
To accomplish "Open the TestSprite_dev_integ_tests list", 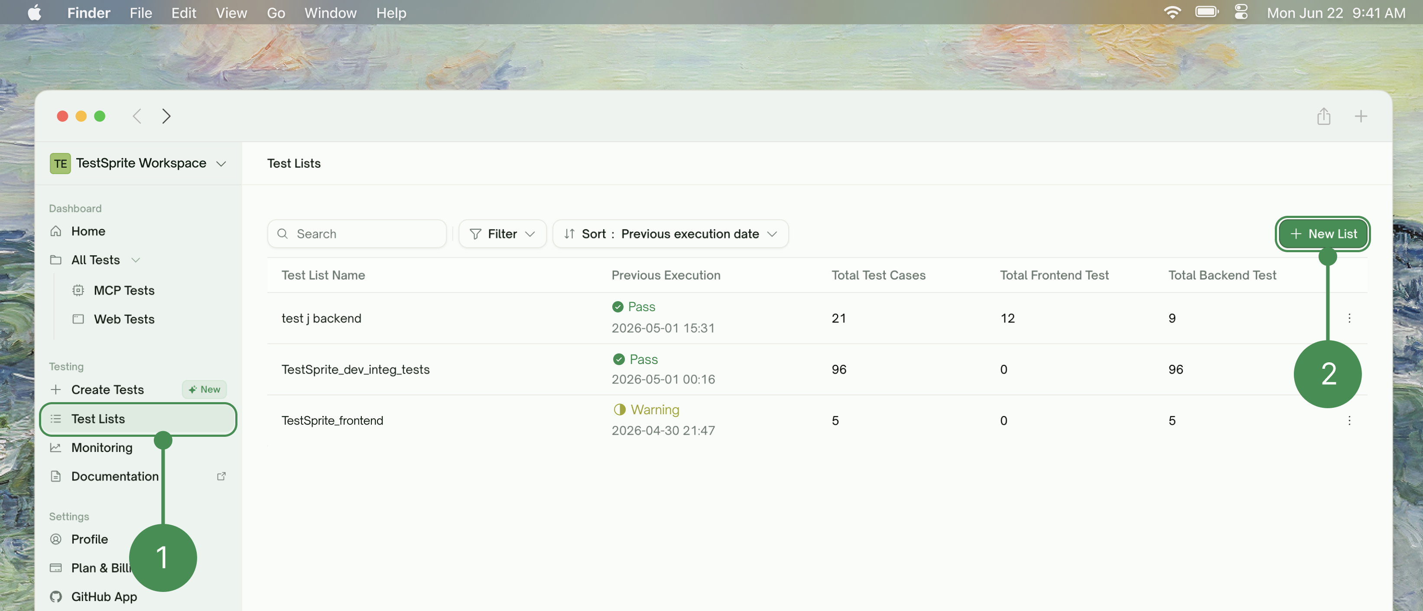I will (x=355, y=370).
